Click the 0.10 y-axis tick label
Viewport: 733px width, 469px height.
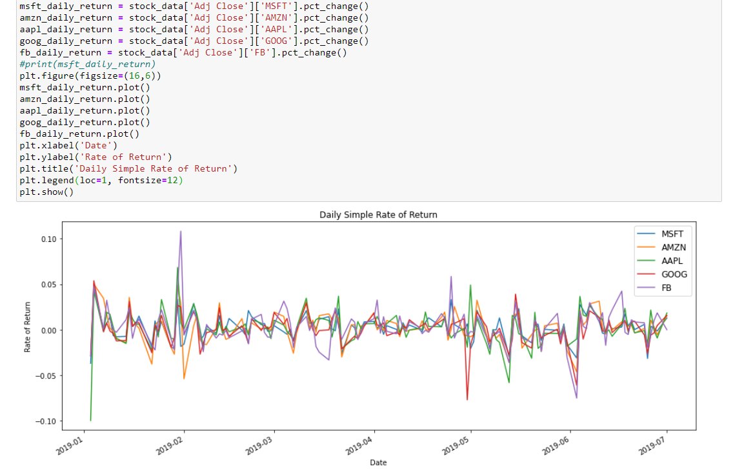coord(48,239)
